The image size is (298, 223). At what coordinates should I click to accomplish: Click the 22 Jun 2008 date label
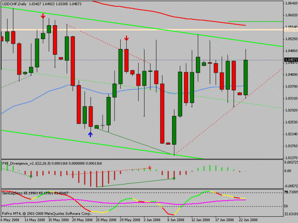tap(248, 220)
